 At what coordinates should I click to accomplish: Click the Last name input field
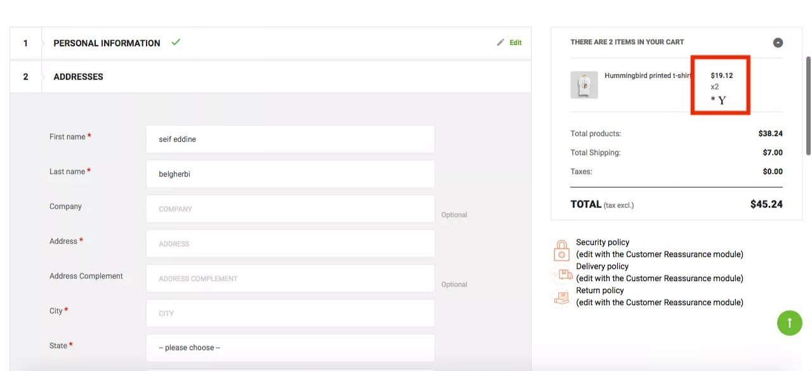coord(290,173)
